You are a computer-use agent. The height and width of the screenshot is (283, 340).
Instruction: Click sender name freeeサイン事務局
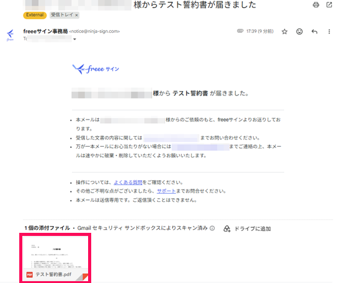[45, 32]
